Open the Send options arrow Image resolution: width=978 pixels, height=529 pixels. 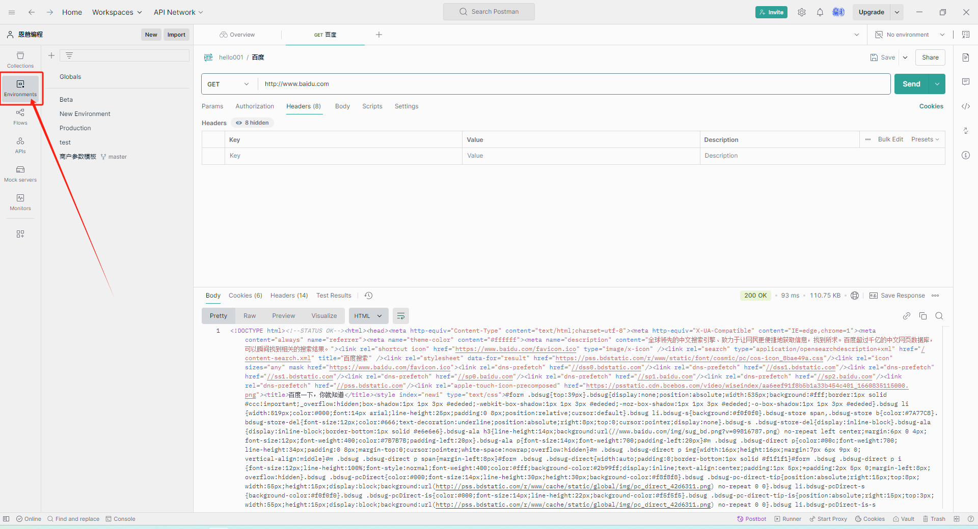[937, 84]
